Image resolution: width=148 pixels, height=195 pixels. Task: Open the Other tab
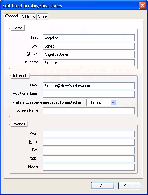pos(42,17)
